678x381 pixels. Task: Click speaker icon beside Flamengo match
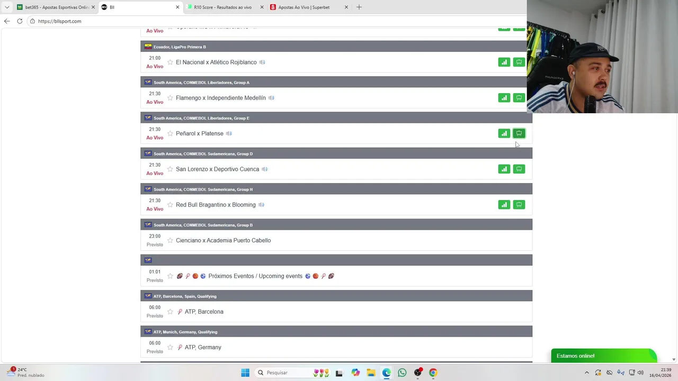click(x=271, y=98)
